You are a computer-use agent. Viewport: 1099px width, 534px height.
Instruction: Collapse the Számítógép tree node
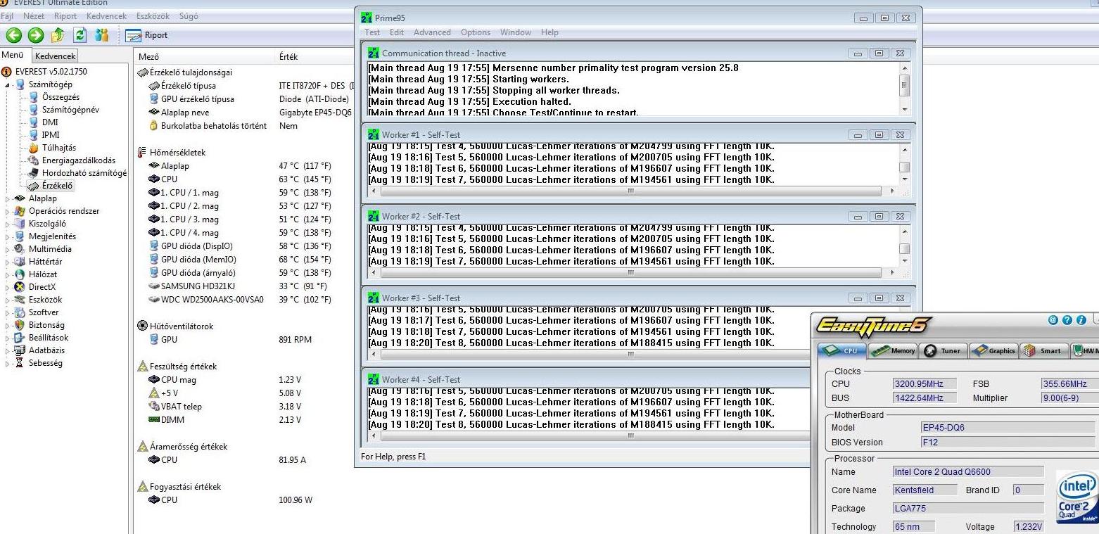[7, 84]
